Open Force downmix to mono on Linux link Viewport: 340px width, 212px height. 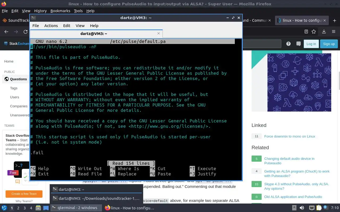(290, 136)
